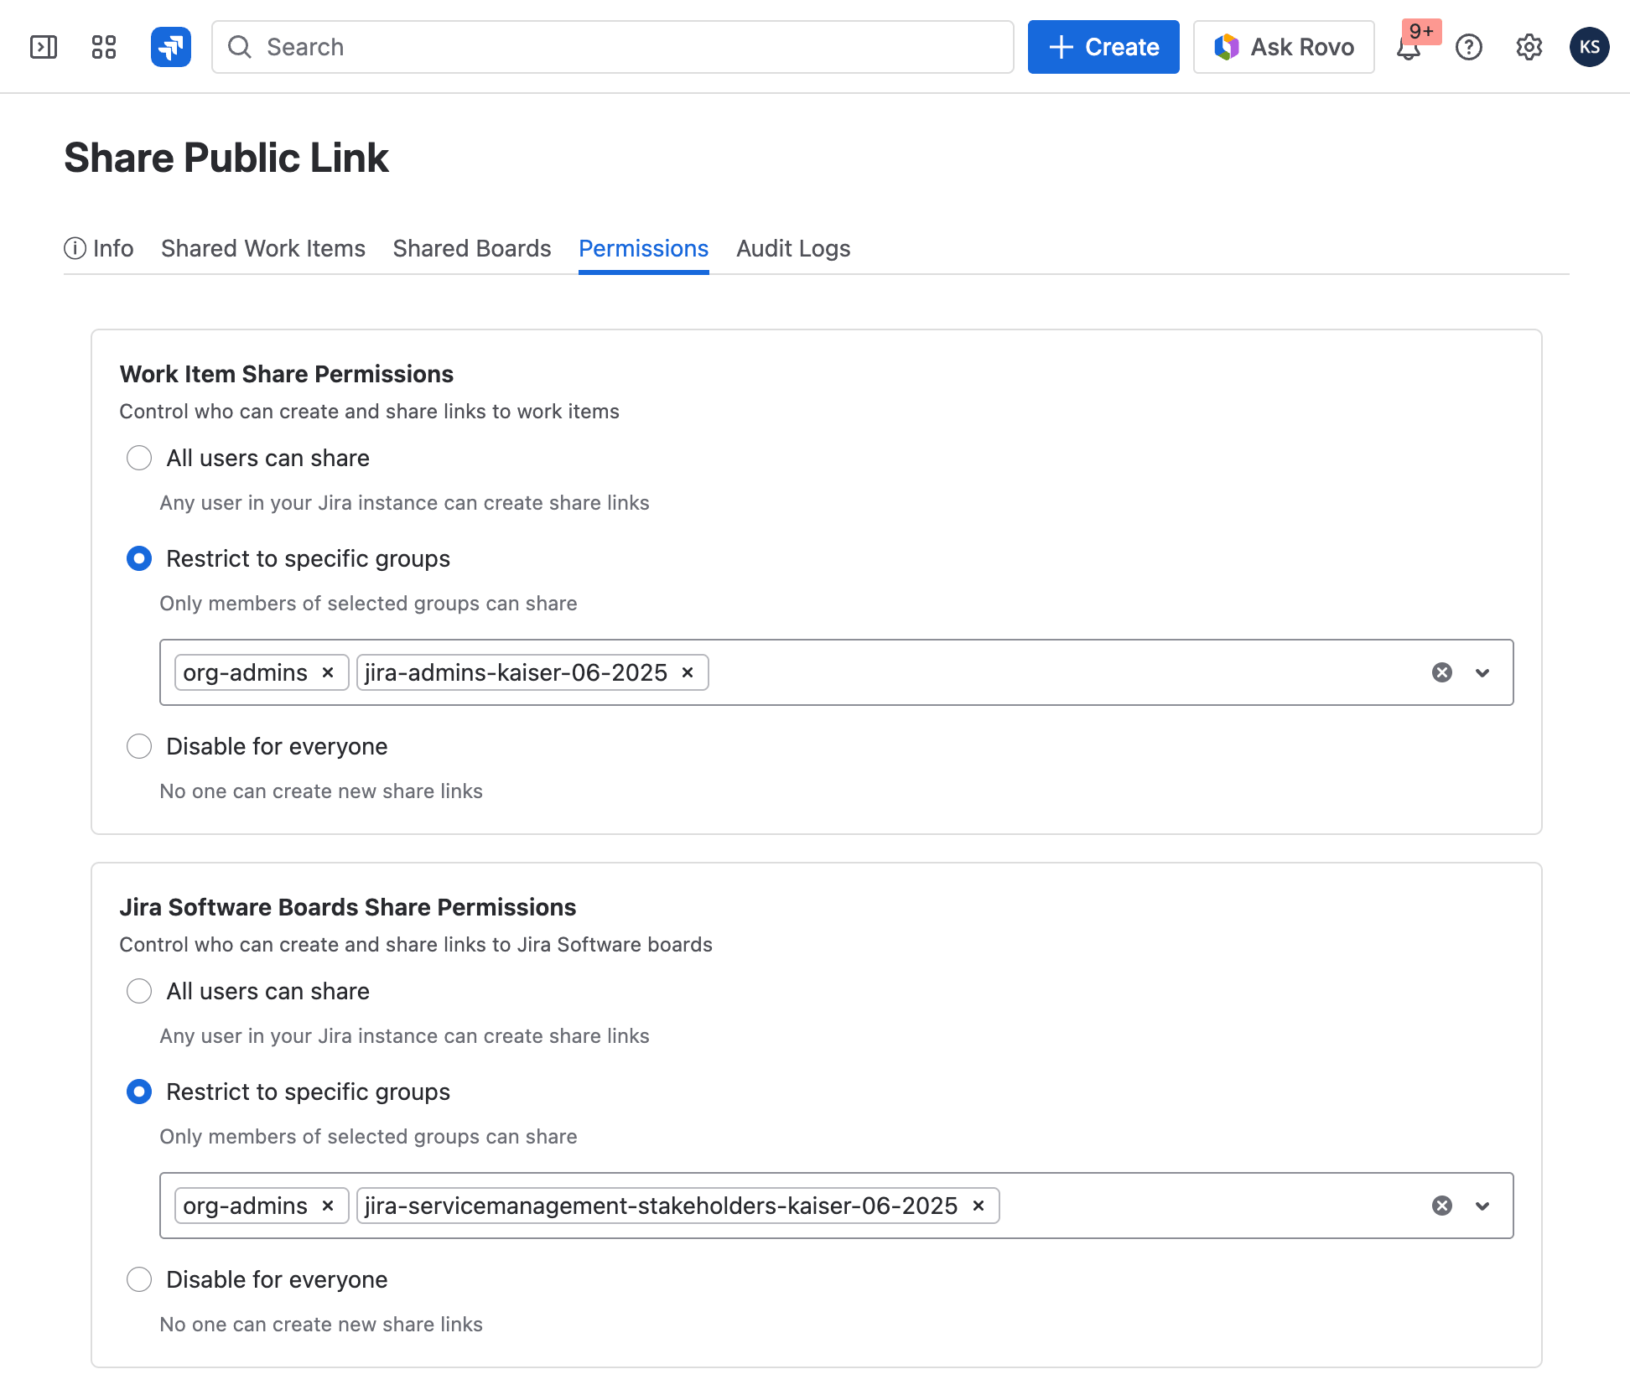Select Disable for everyone for work items
The image size is (1630, 1390).
[139, 746]
